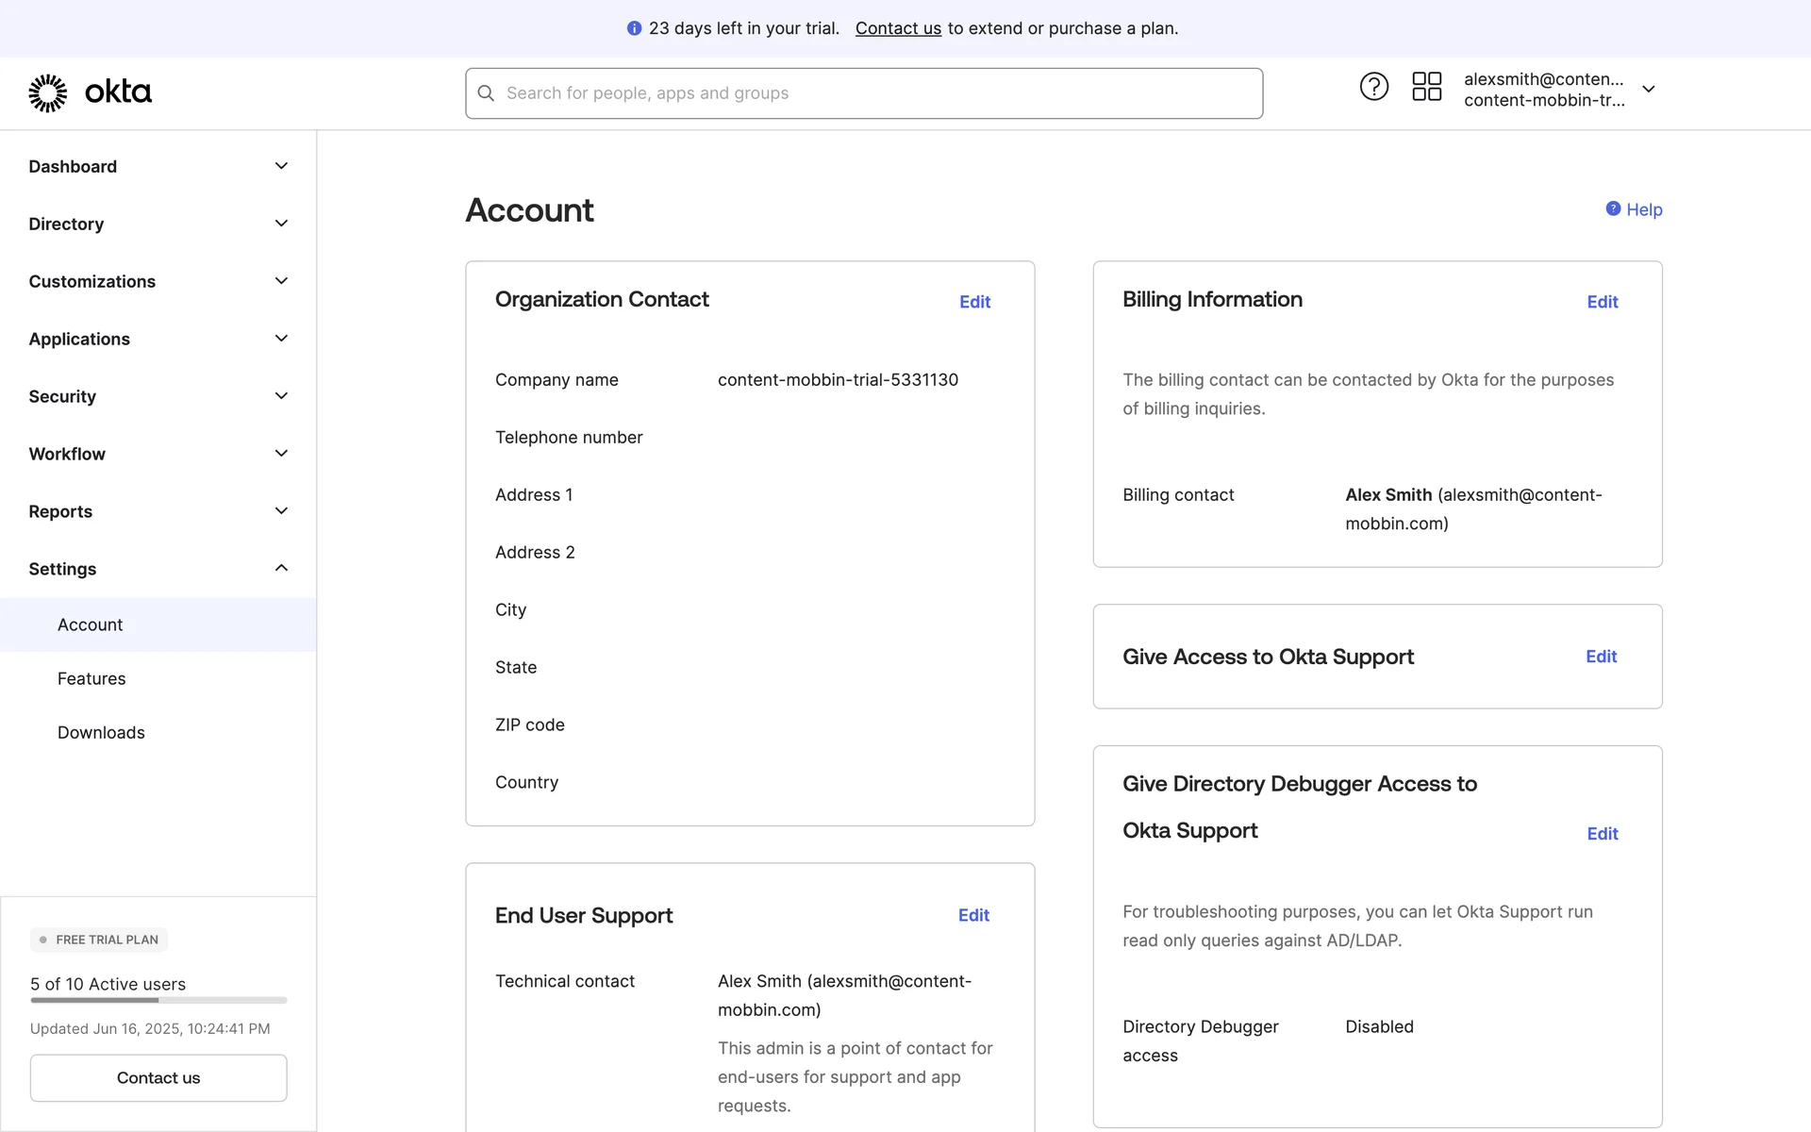Focus the people, apps and groups search field
1811x1132 pixels.
[877, 93]
